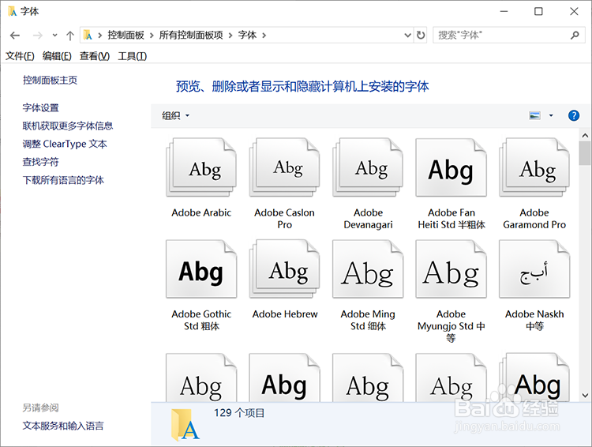This screenshot has height=447, width=592.
Task: Open the Adobe Caslon Pro font icon
Action: click(284, 167)
